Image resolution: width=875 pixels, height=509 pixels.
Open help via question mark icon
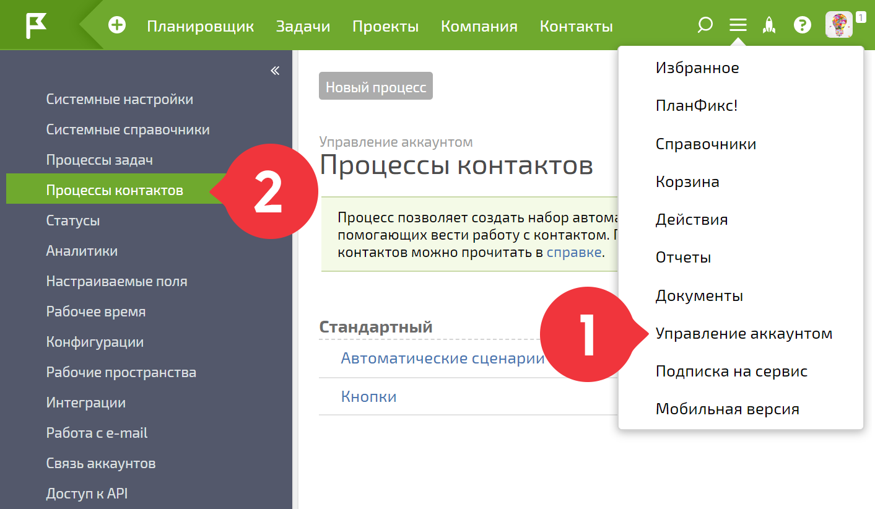(x=803, y=25)
